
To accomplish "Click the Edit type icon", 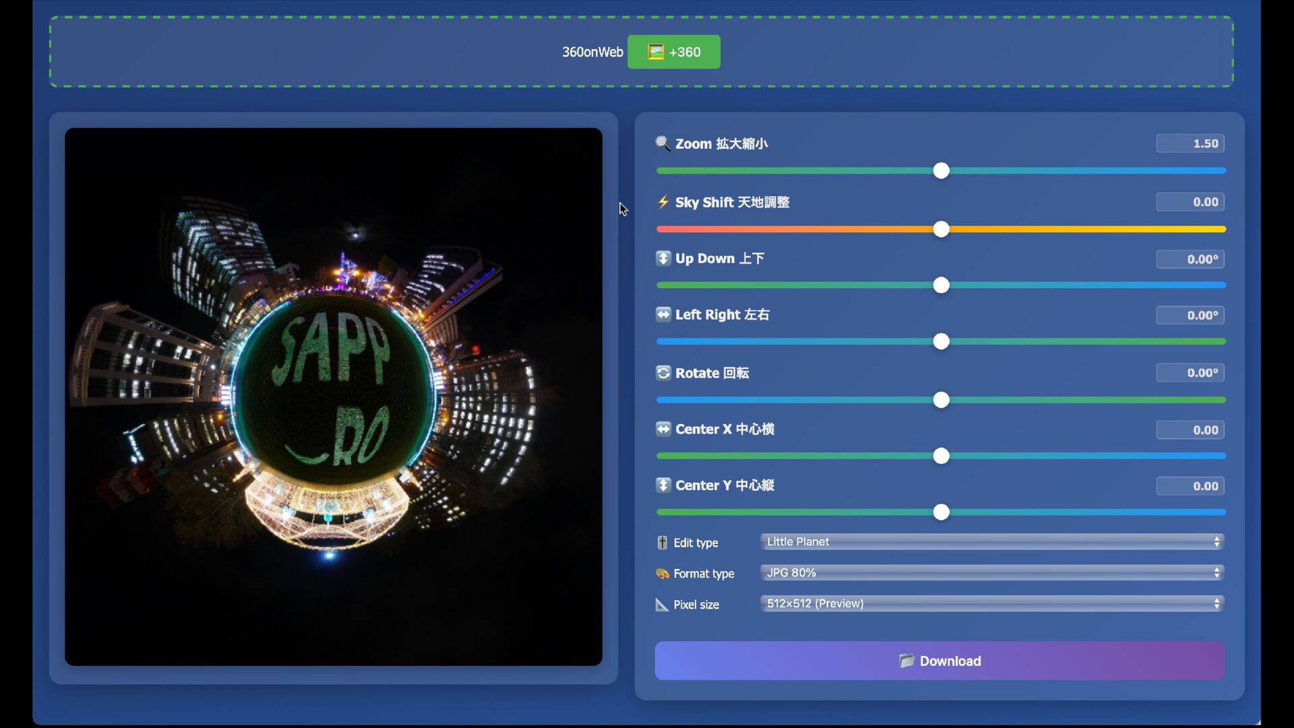I will click(662, 543).
